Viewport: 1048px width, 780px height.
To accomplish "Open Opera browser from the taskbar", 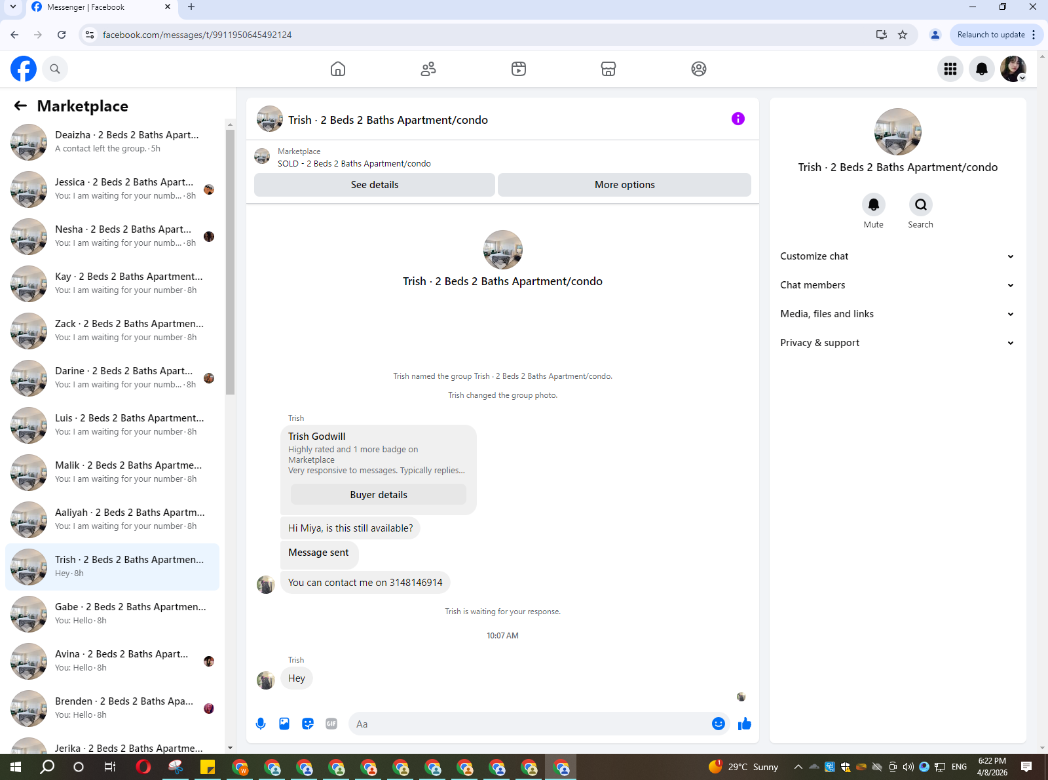I will (143, 767).
